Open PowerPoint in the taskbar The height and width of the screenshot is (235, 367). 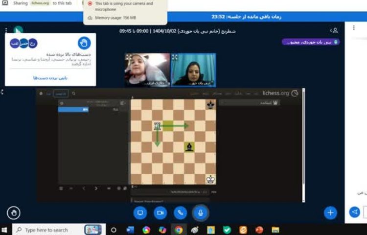pos(259,230)
